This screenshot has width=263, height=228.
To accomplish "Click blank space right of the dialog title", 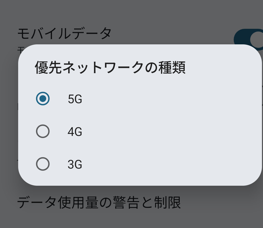I will coord(223,68).
